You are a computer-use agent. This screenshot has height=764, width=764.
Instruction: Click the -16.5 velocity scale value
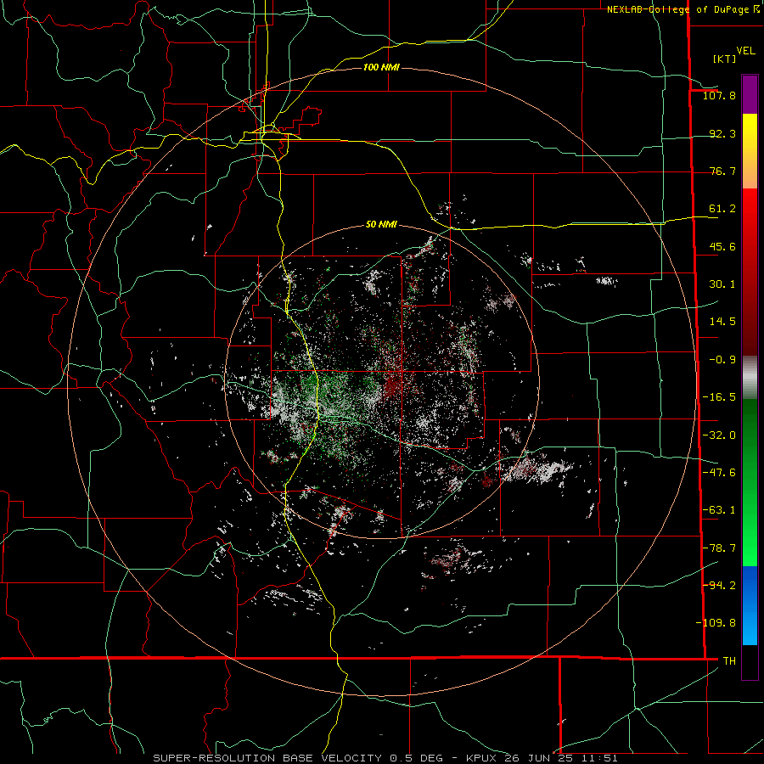click(719, 397)
